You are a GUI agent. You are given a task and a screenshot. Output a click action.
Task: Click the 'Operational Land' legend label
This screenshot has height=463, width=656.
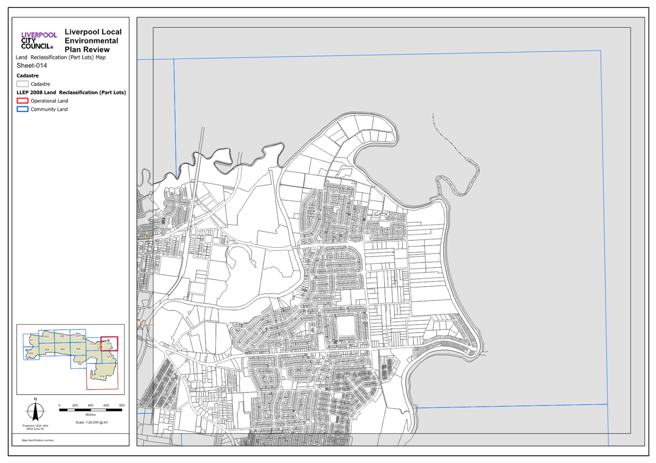pyautogui.click(x=49, y=101)
